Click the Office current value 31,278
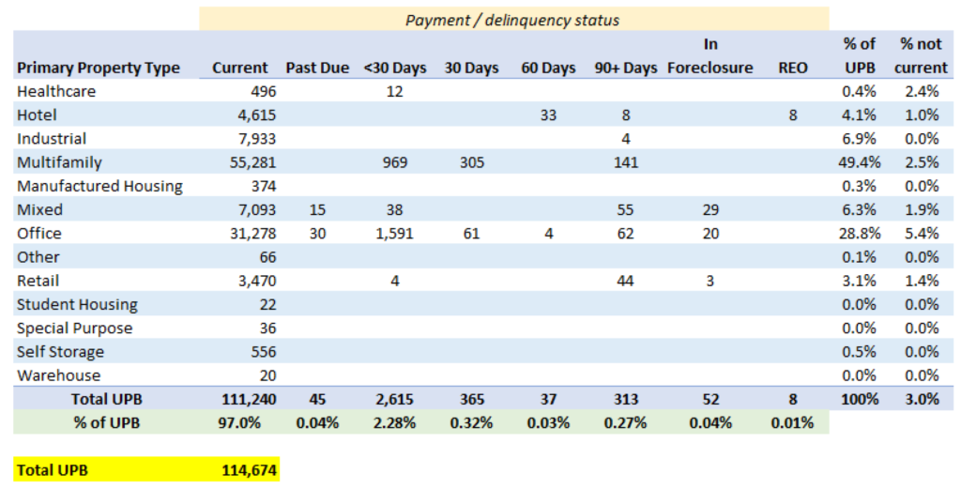Image resolution: width=961 pixels, height=489 pixels. 251,234
